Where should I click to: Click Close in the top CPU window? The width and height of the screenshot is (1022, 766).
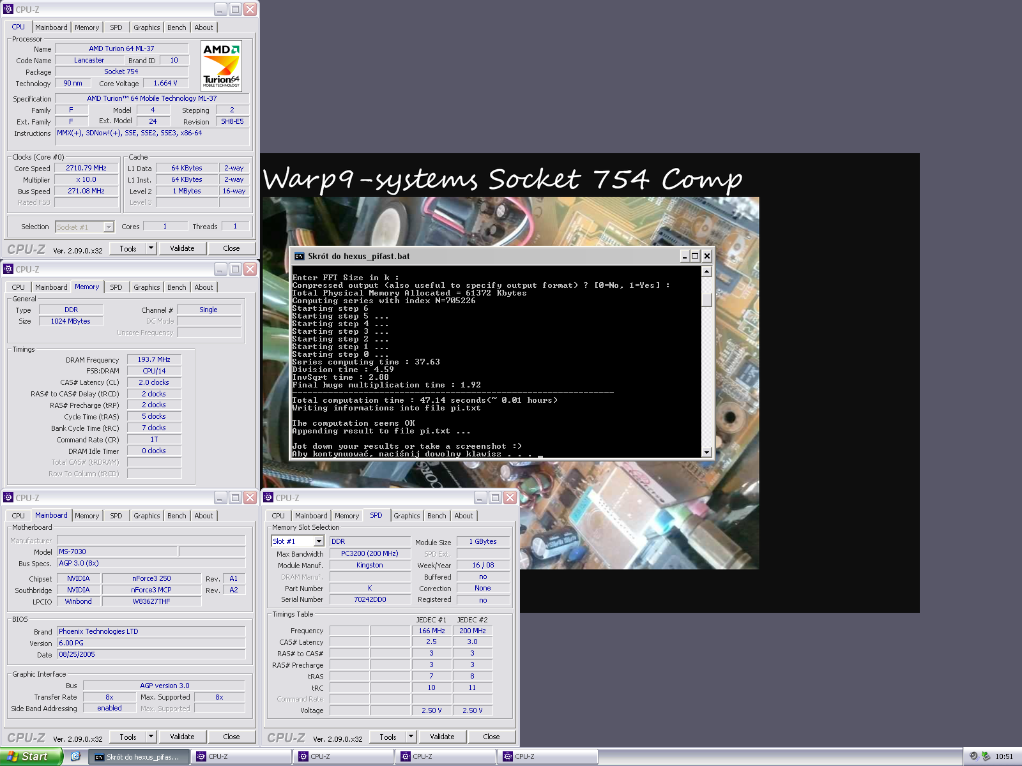(231, 248)
